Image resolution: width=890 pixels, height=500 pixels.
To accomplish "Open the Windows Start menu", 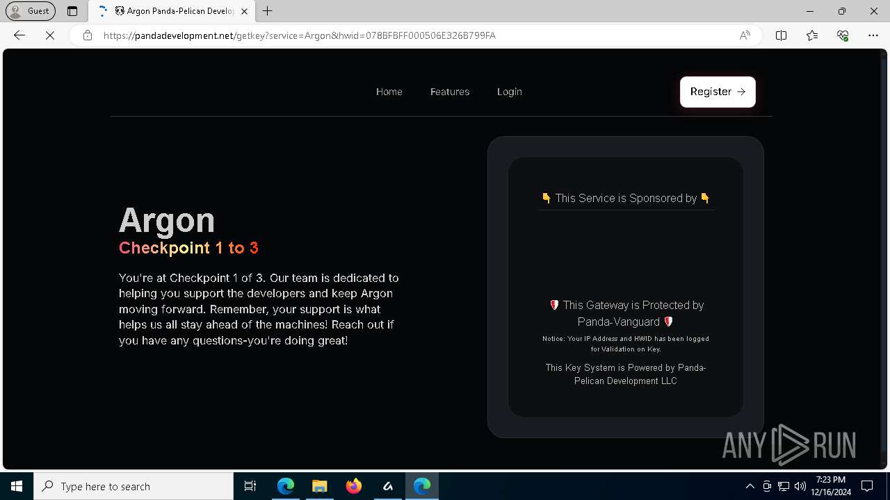I will click(x=17, y=486).
